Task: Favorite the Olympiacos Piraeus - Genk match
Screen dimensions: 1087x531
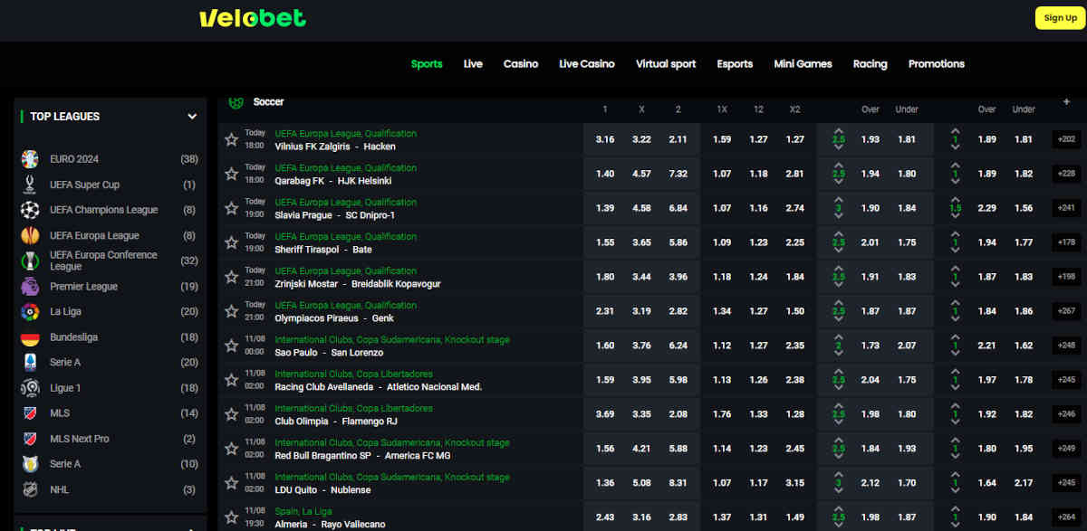Action: (x=231, y=311)
